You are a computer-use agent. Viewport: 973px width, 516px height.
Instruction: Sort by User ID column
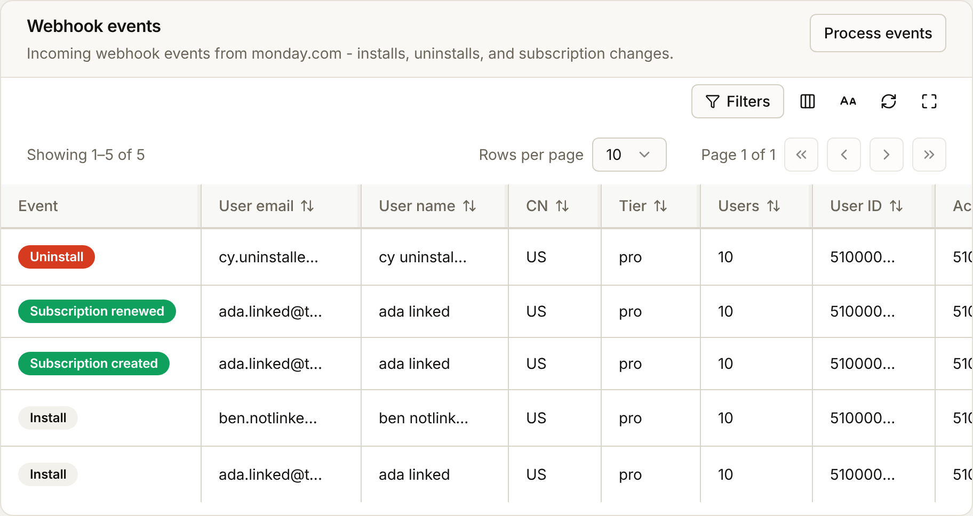click(x=896, y=206)
